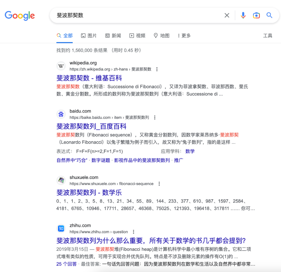Click the Wikipedia favicon on the first result

coord(61,66)
